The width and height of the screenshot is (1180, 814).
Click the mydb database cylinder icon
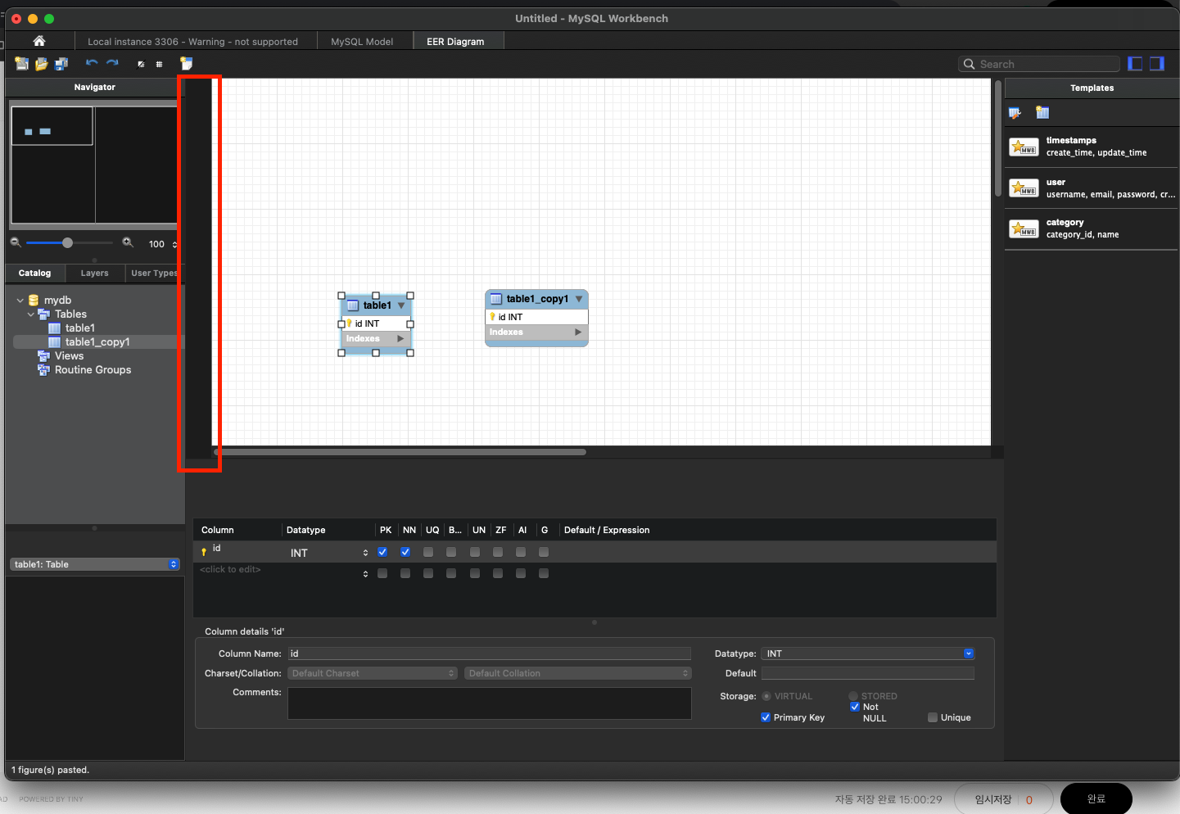[x=34, y=301]
